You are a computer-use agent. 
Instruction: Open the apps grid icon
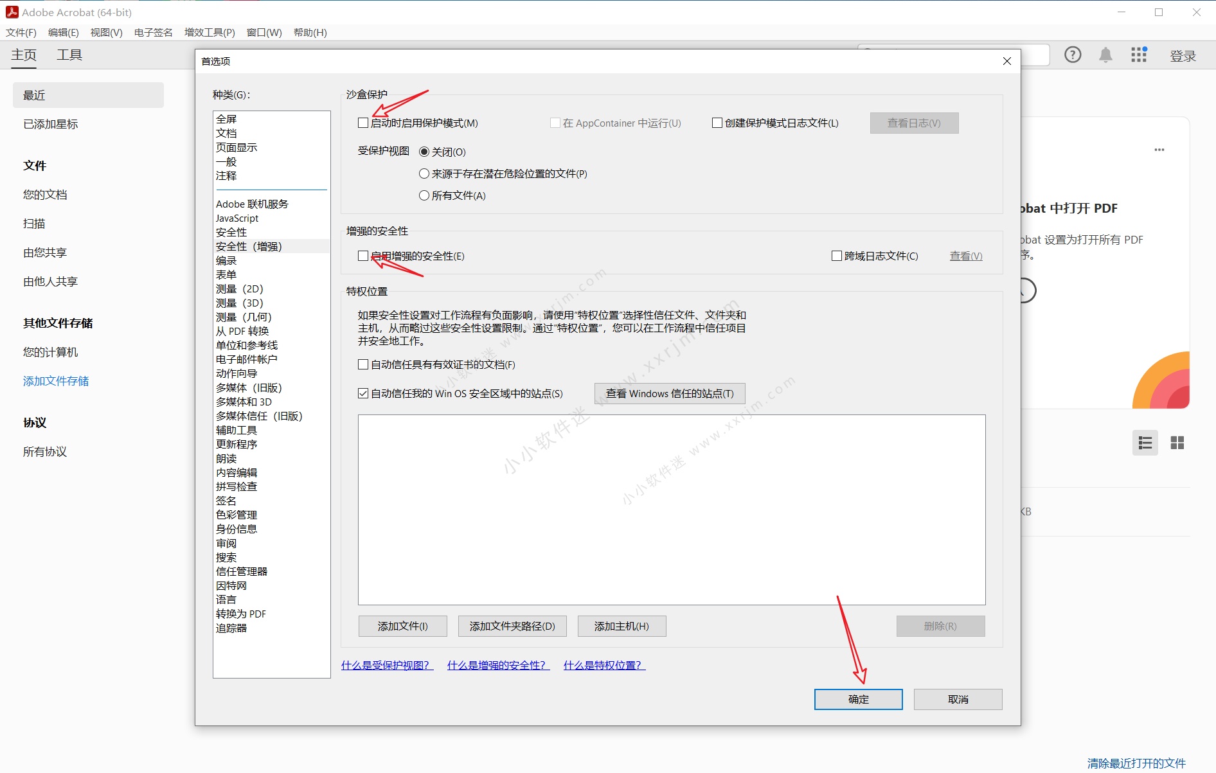(x=1139, y=55)
